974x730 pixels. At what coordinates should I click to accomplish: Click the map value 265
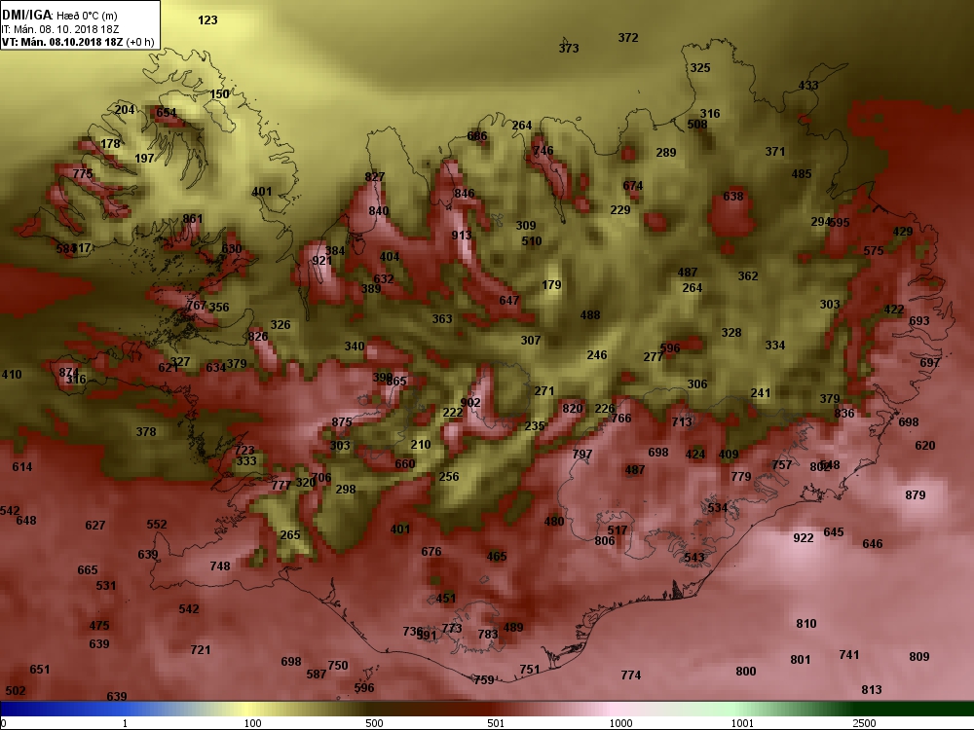(290, 534)
